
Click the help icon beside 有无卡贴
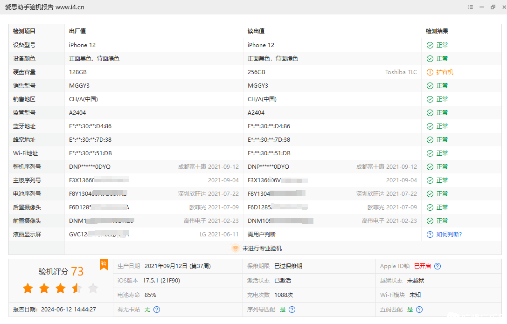point(157,310)
